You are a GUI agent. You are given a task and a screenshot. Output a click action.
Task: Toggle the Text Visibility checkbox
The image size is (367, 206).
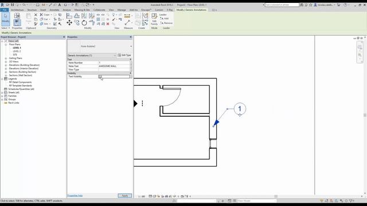pos(100,77)
